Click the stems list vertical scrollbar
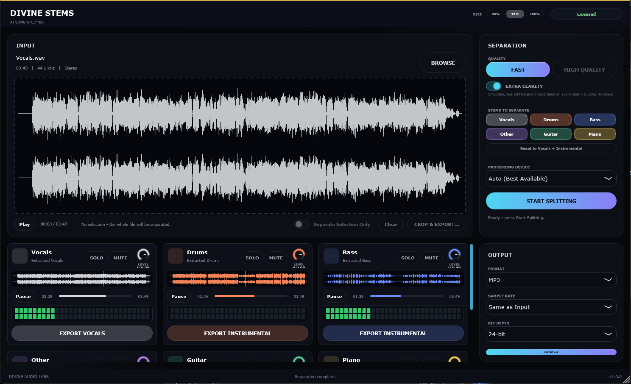 coord(472,277)
